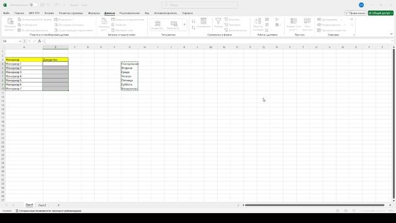Expand the data types gallery
Screen dimensions: 396x223
[x=184, y=25]
